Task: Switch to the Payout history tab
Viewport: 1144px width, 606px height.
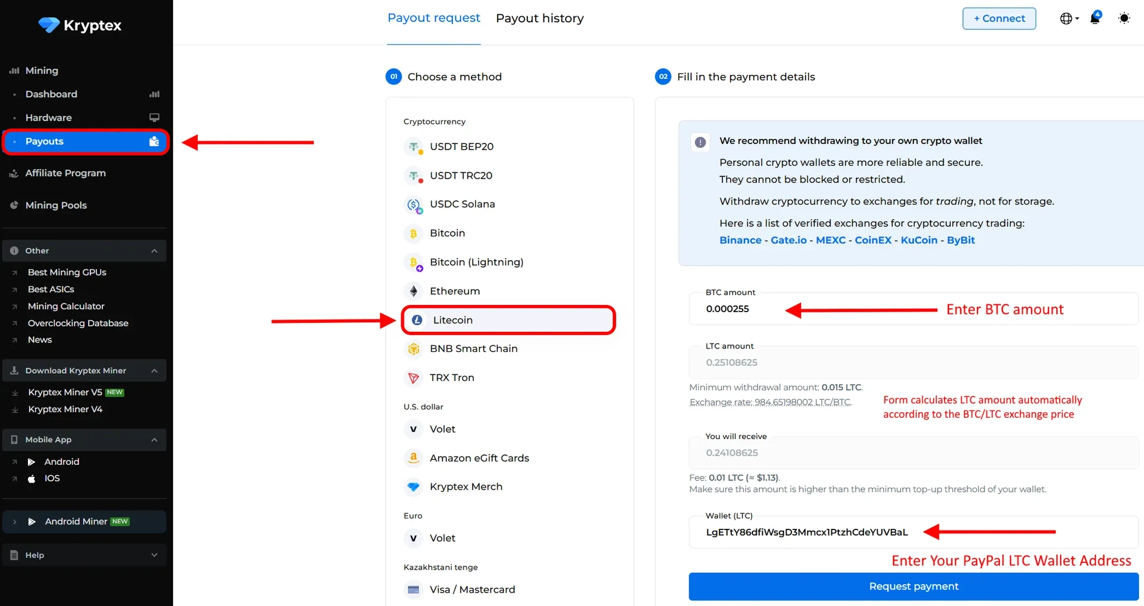Action: (x=540, y=18)
